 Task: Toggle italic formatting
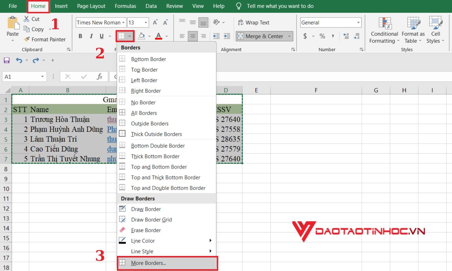[91, 36]
